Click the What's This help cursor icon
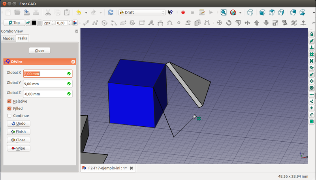Screen dimensions: 316x180 (x=171, y=13)
